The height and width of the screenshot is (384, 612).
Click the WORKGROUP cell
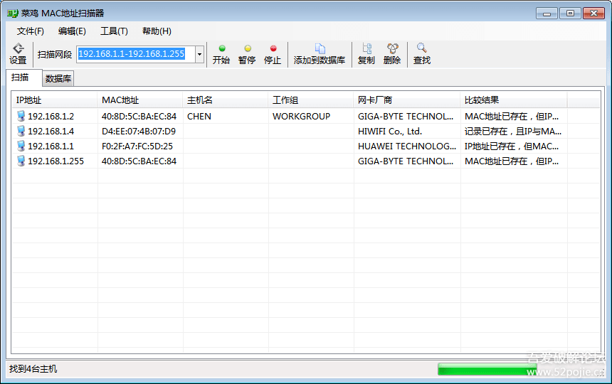click(x=301, y=116)
